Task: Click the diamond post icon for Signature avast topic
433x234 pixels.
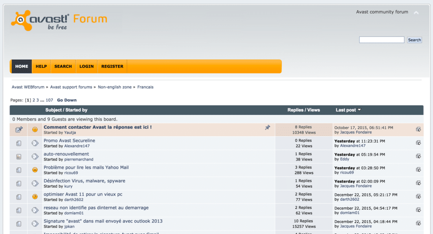Action: (35, 223)
